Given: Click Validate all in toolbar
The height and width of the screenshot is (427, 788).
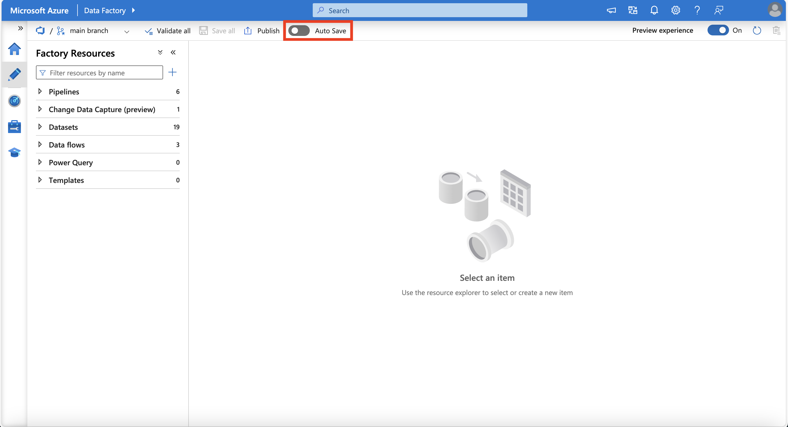Looking at the screenshot, I should [168, 30].
